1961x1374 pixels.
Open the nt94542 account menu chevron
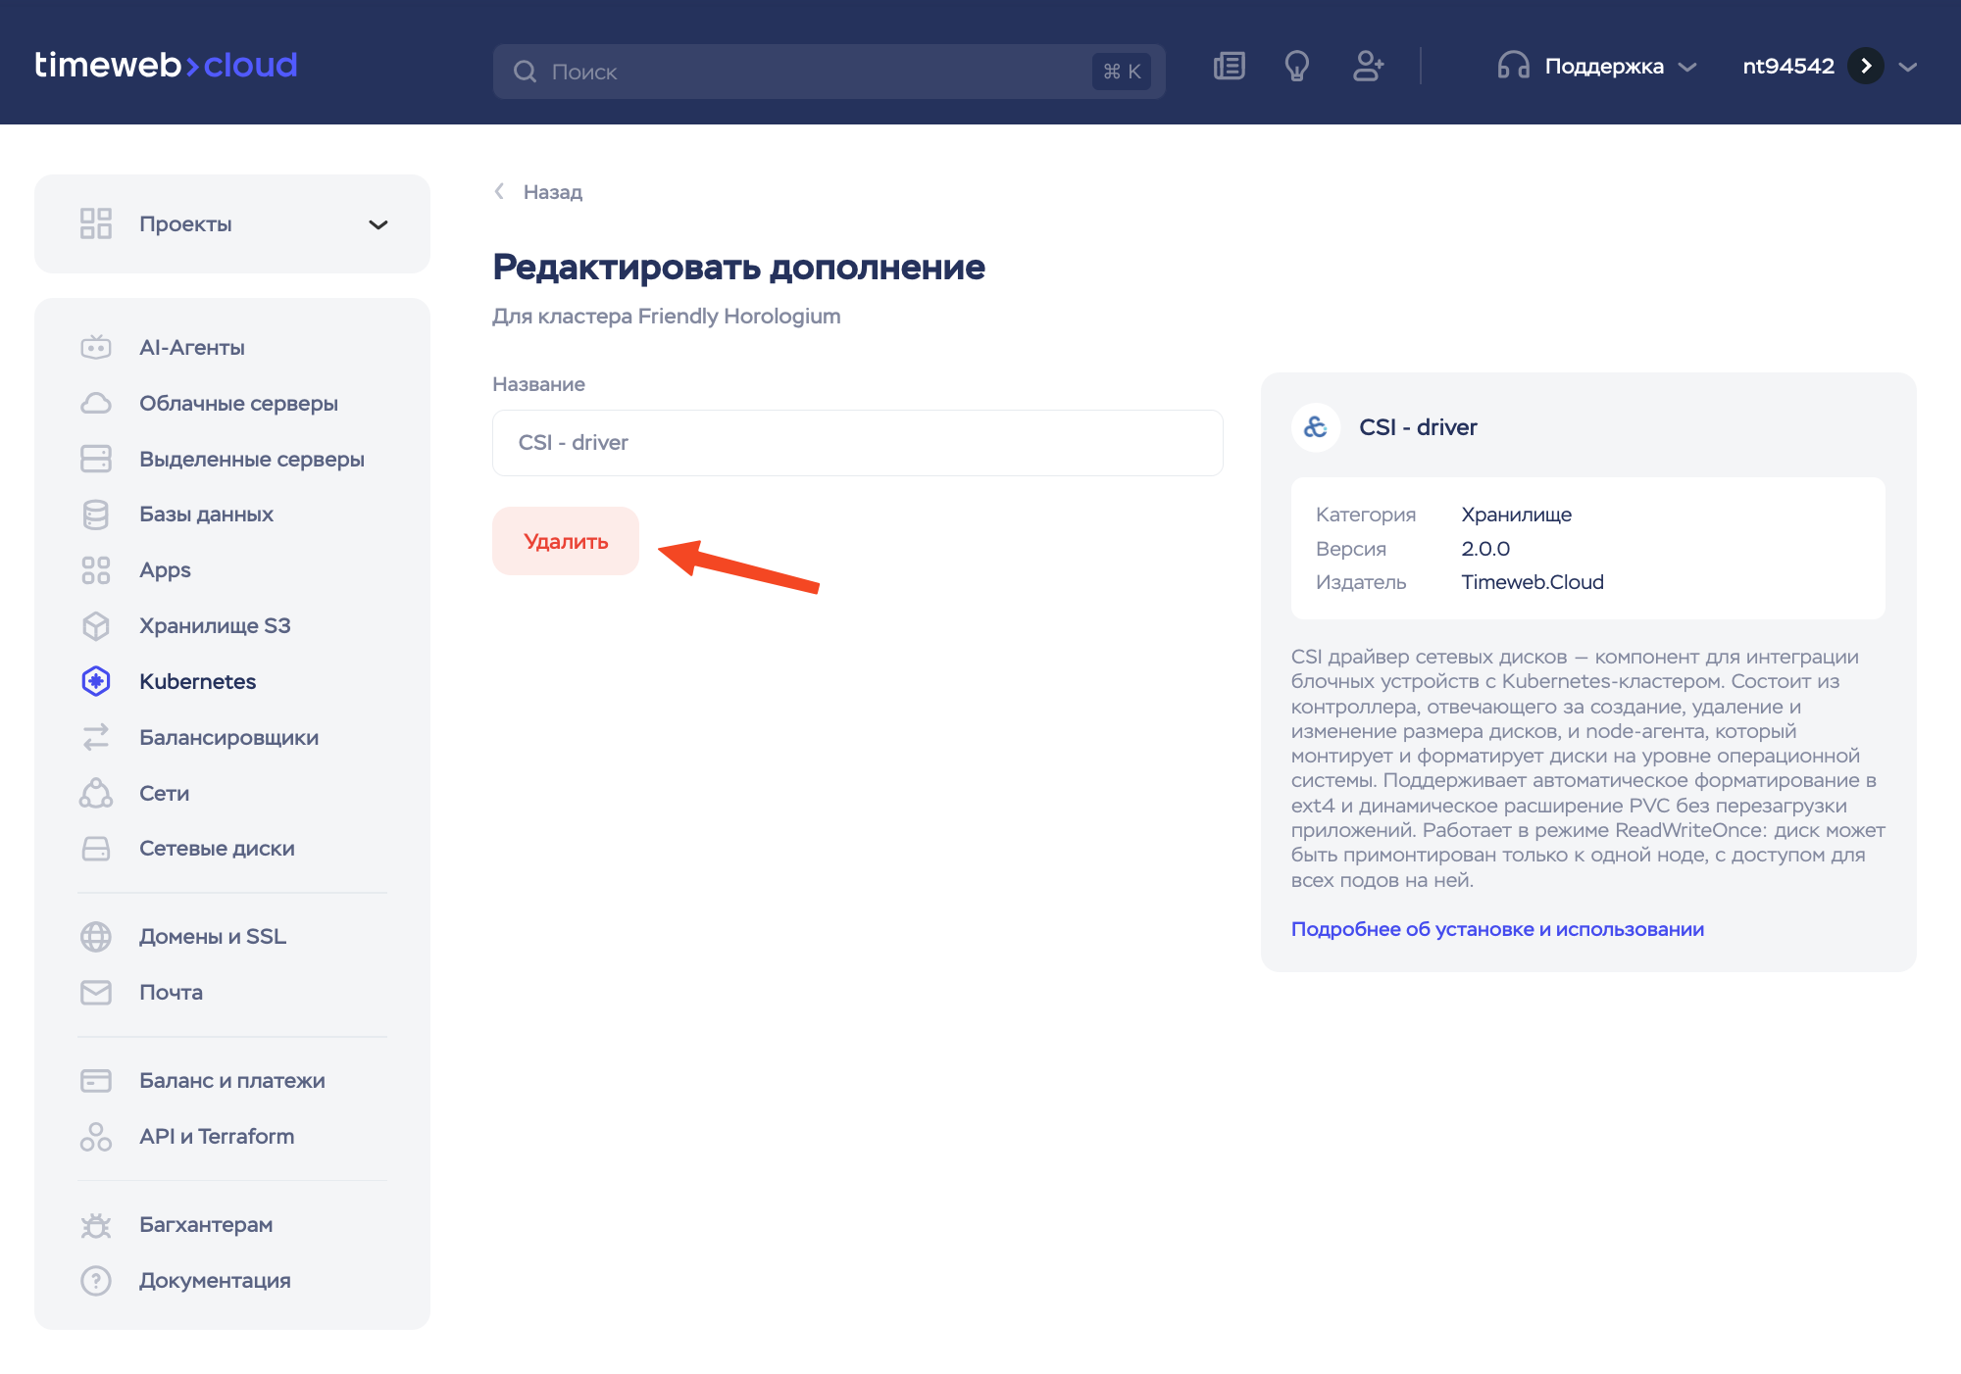[x=1907, y=67]
